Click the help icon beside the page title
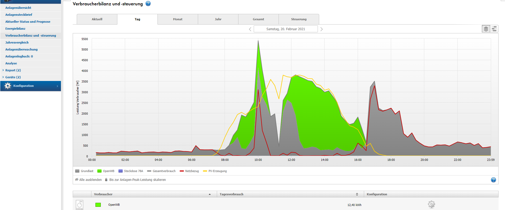Image resolution: width=505 pixels, height=210 pixels. [148, 4]
